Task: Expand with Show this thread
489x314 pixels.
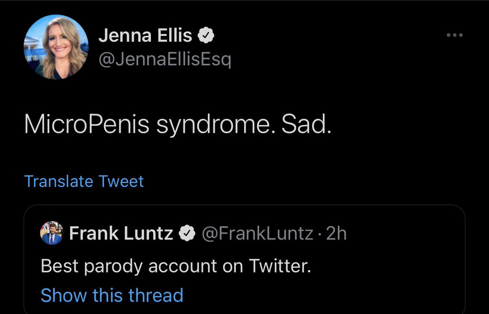Action: (x=112, y=295)
